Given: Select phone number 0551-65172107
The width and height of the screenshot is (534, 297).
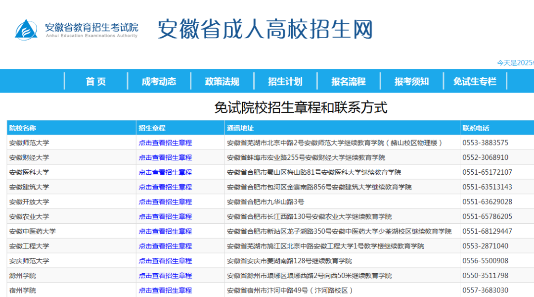Looking at the screenshot, I should coord(488,172).
